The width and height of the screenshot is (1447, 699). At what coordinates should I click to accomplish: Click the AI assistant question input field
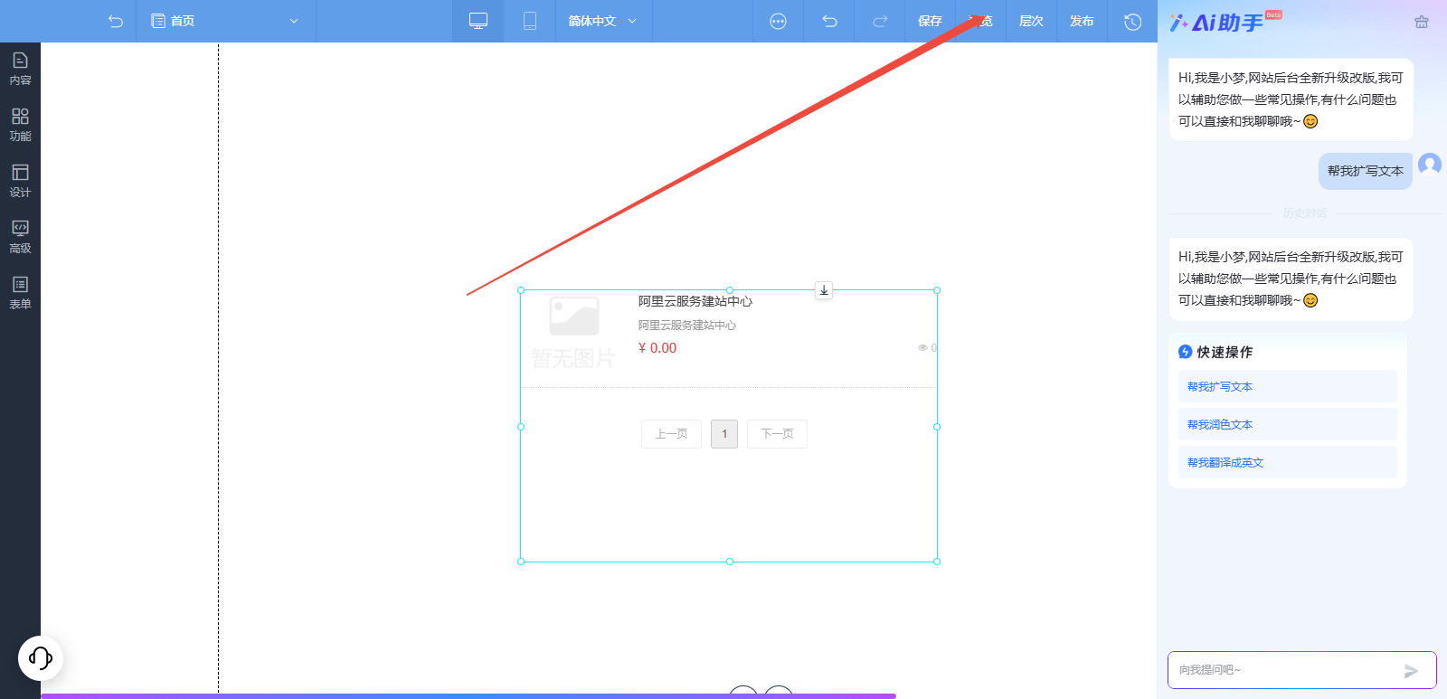(1284, 670)
